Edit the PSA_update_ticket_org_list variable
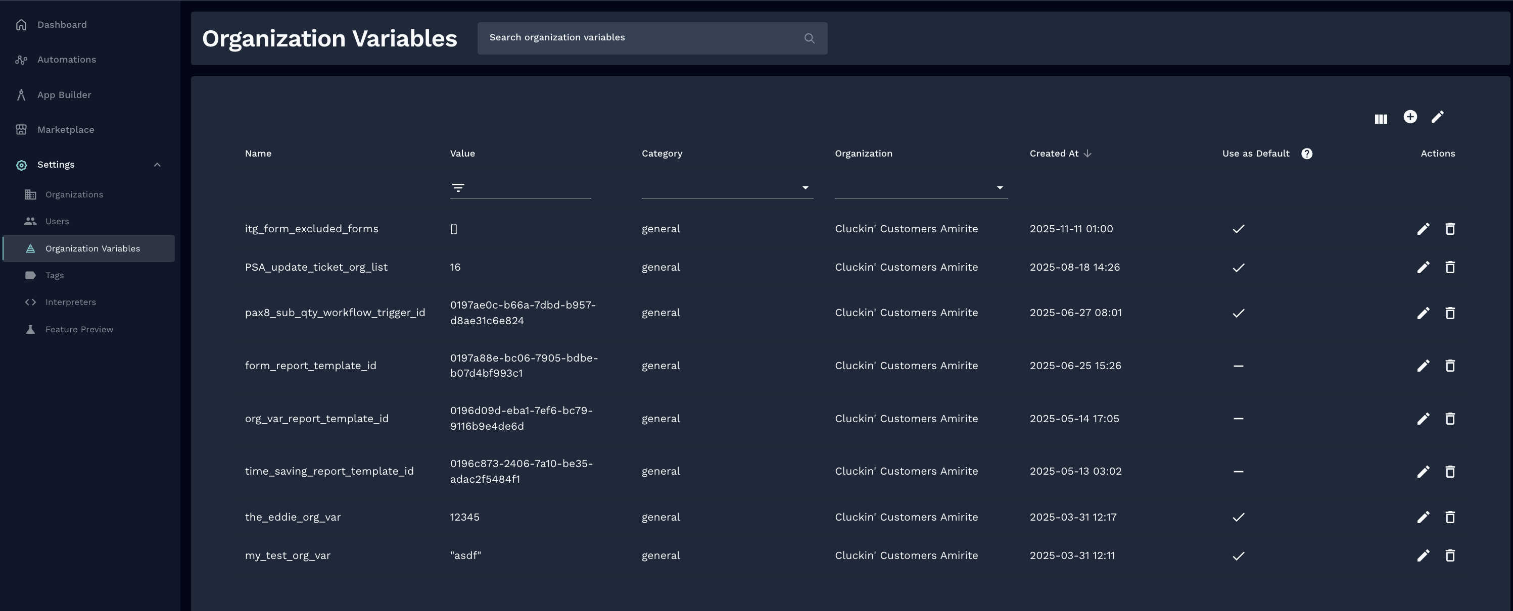 (1423, 267)
